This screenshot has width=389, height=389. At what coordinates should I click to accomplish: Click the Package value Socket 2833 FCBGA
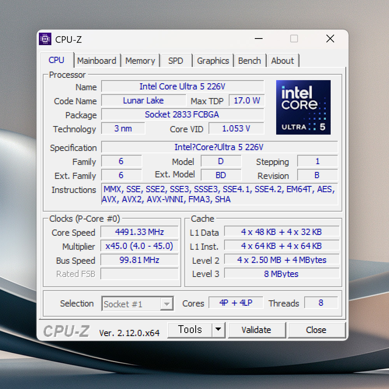coord(182,114)
